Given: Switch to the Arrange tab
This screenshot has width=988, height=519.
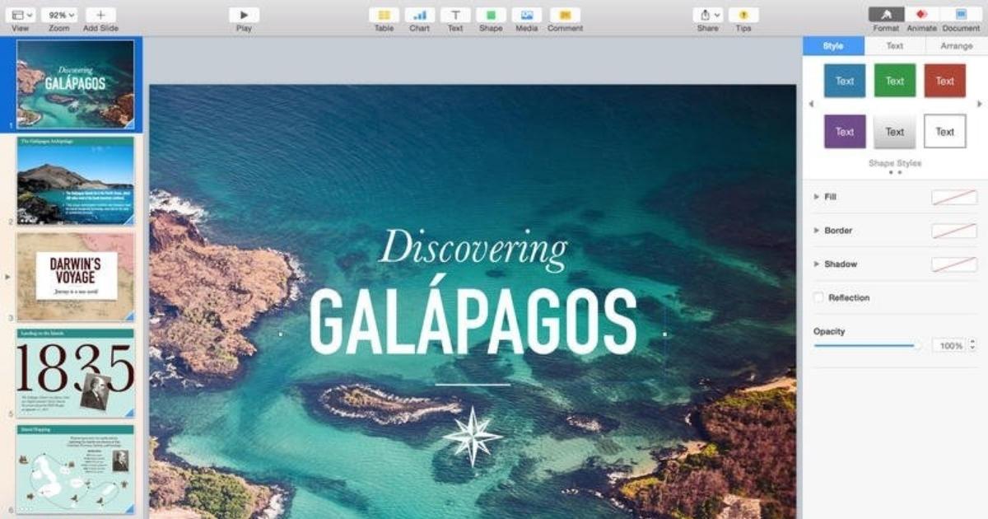Looking at the screenshot, I should pos(956,46).
